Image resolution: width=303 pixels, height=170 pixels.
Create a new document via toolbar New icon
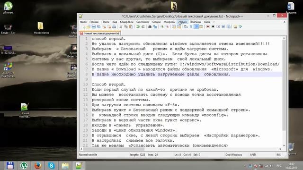point(84,27)
